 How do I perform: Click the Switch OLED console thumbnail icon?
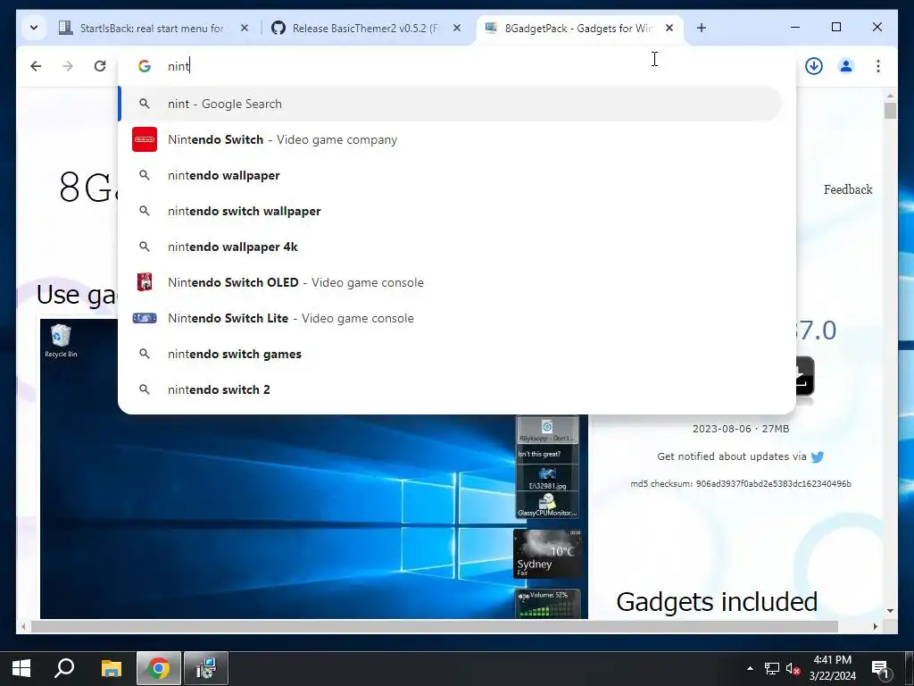coord(145,282)
